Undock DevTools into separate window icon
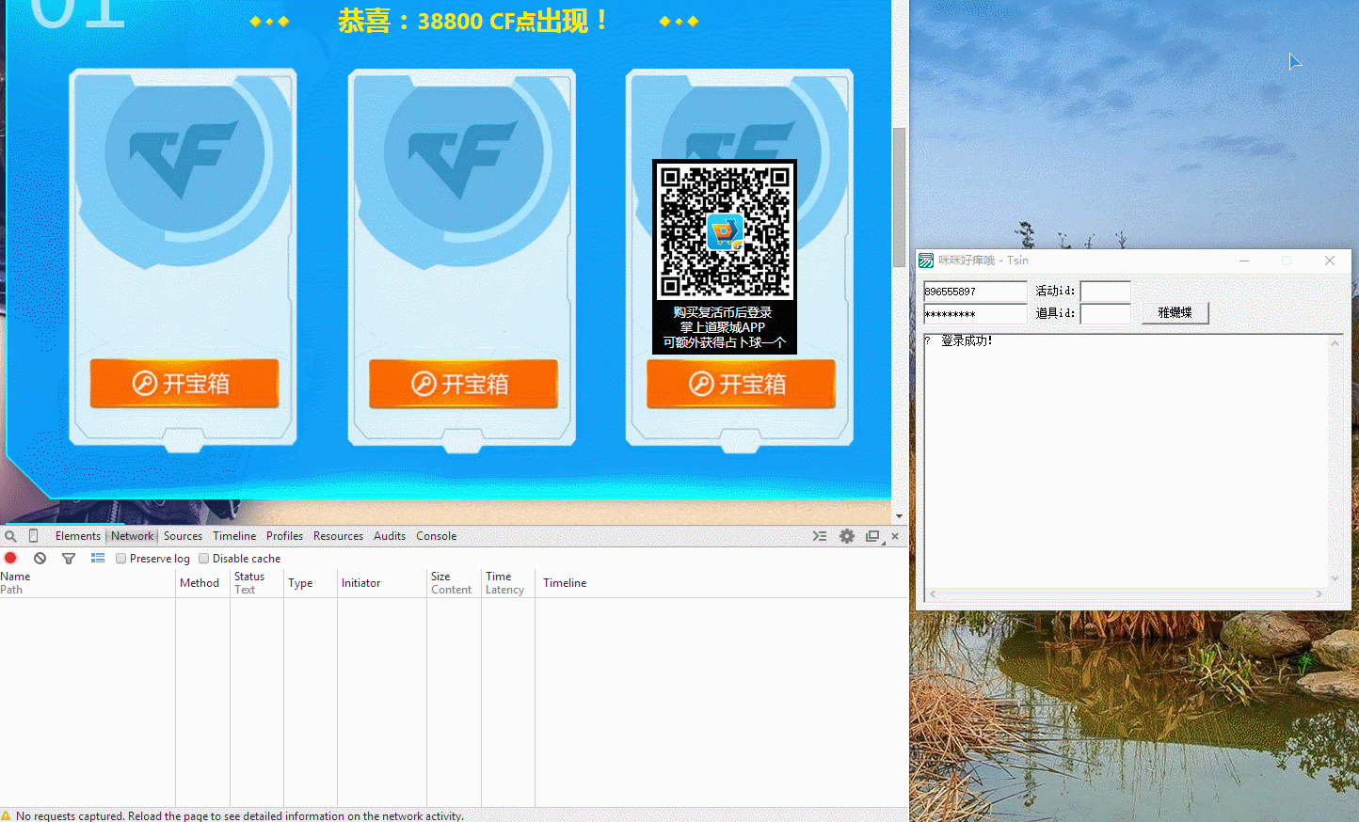The image size is (1359, 822). 873,536
